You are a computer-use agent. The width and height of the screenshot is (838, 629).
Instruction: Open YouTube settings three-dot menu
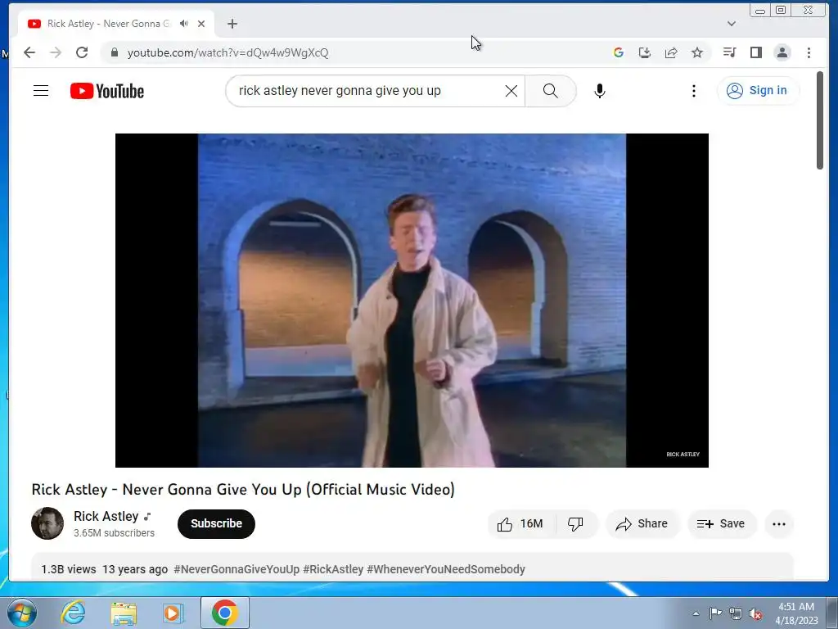click(x=694, y=91)
